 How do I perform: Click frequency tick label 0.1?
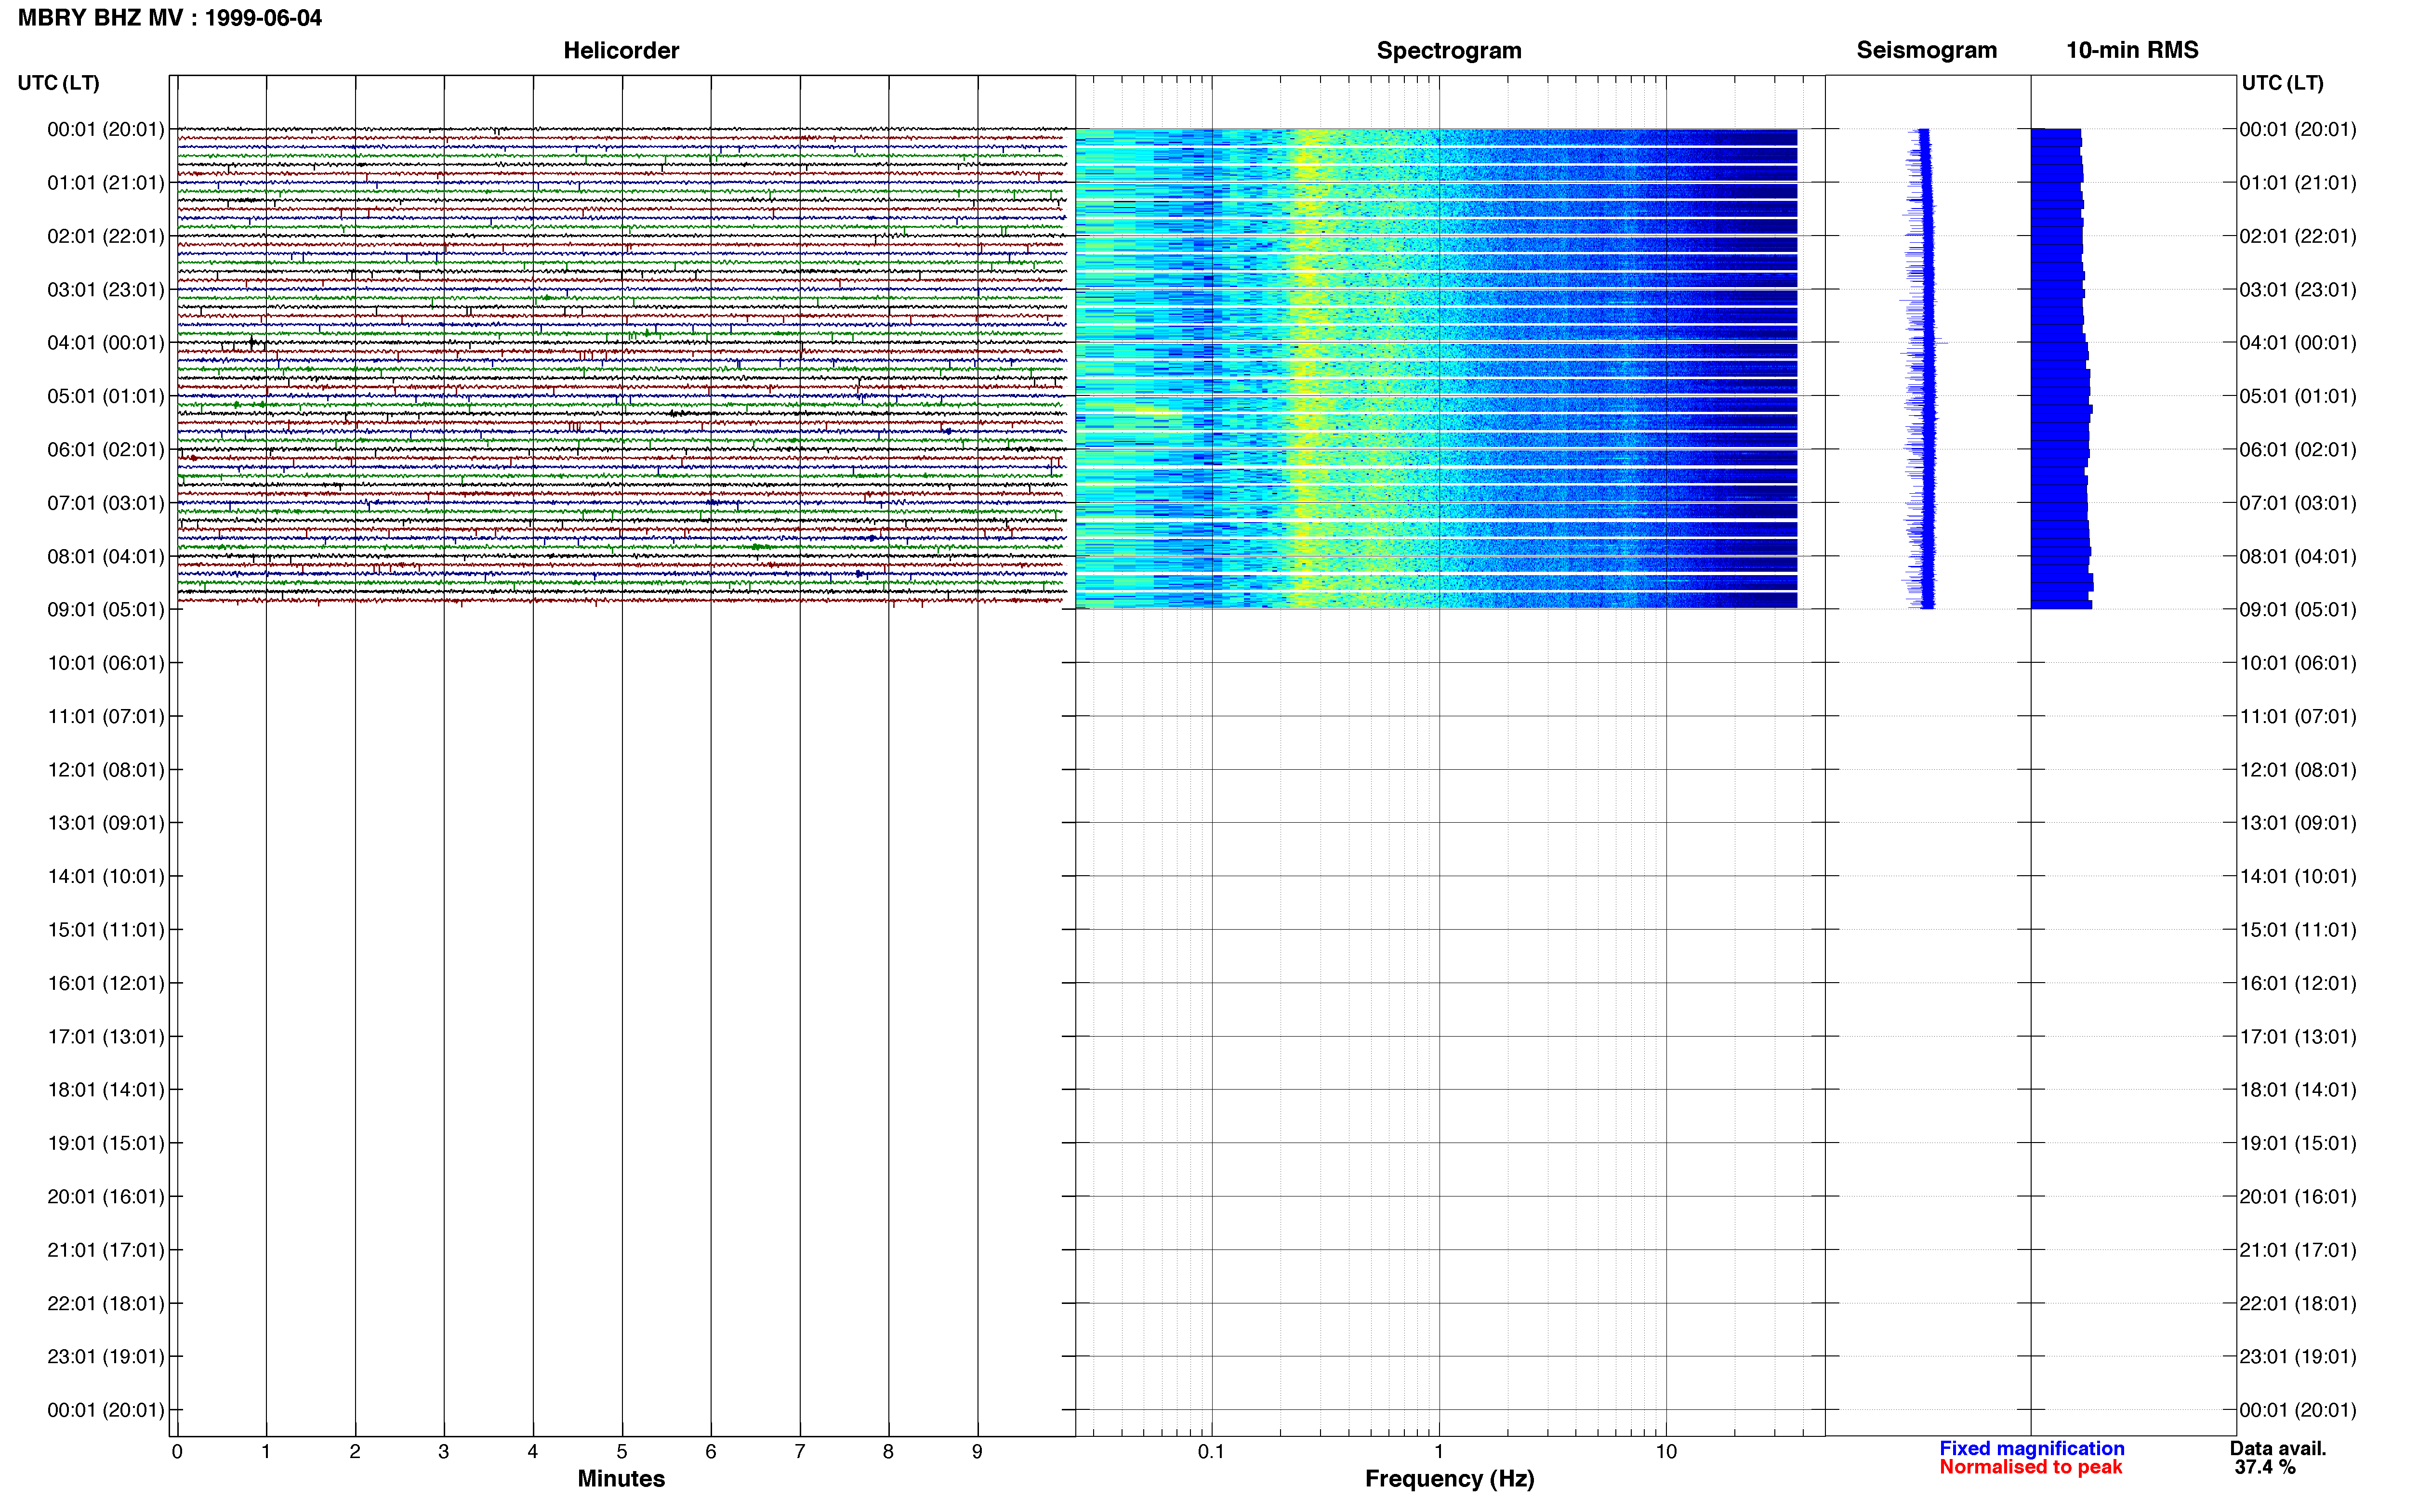pyautogui.click(x=1211, y=1452)
